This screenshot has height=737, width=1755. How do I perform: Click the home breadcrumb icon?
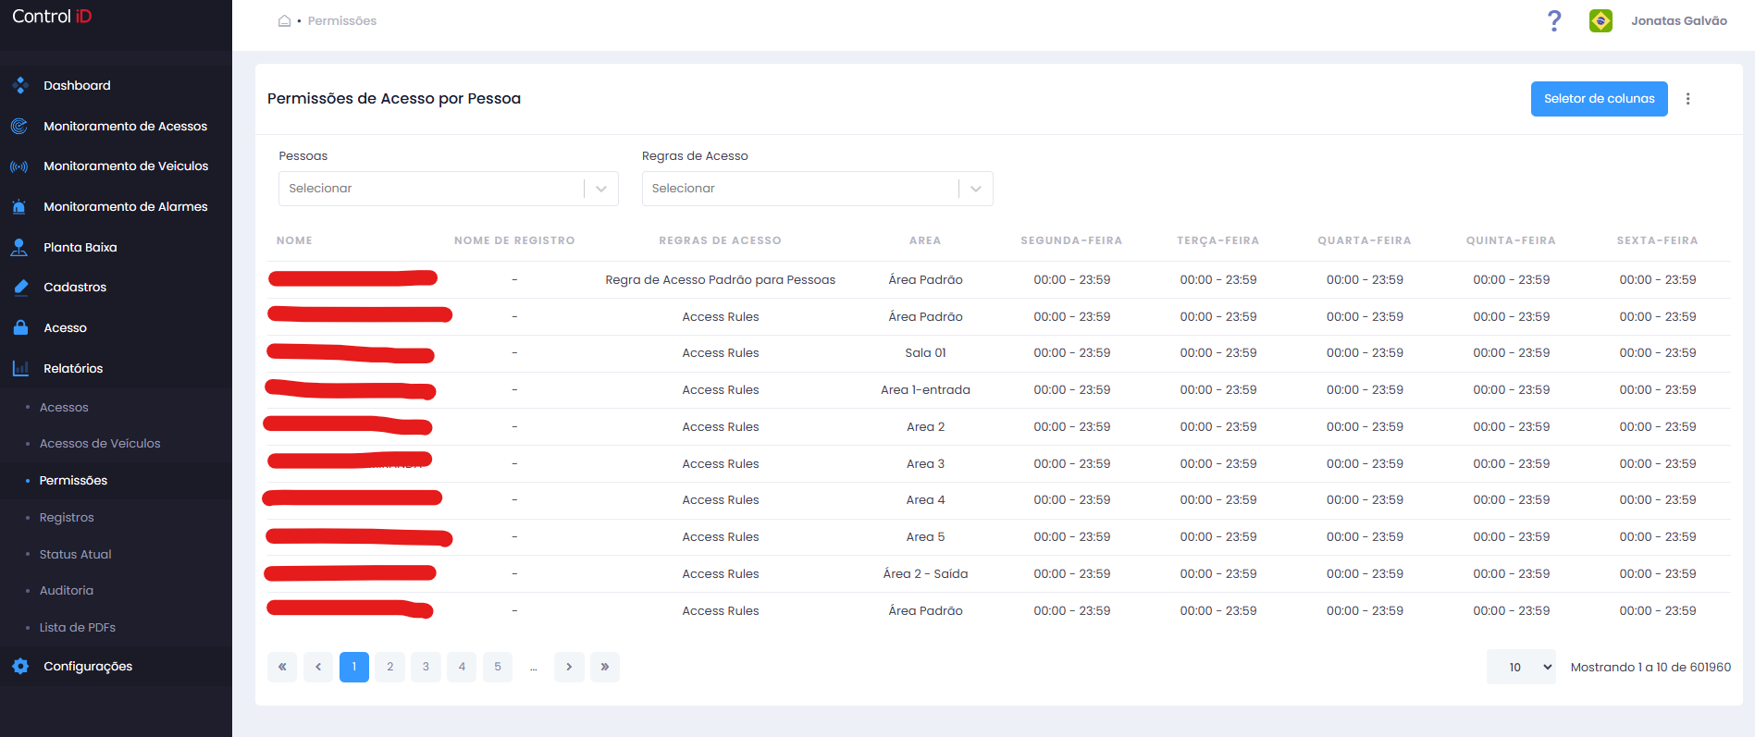pyautogui.click(x=285, y=20)
